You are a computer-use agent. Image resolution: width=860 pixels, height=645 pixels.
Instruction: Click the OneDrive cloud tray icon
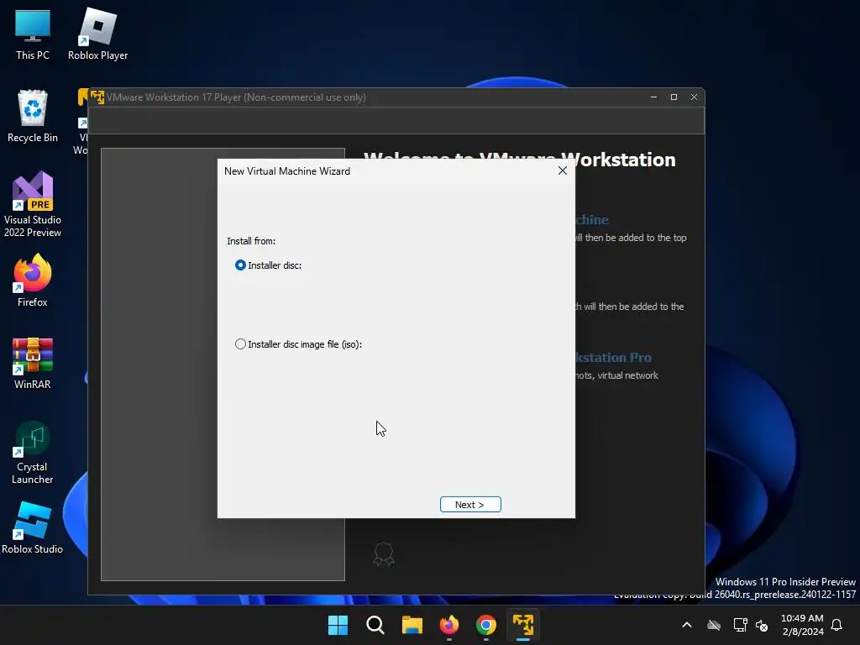coord(714,625)
